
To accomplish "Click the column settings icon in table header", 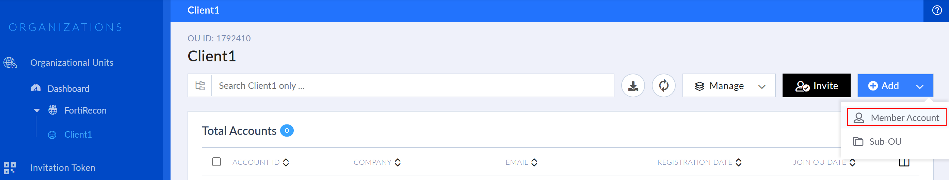I will pos(904,162).
